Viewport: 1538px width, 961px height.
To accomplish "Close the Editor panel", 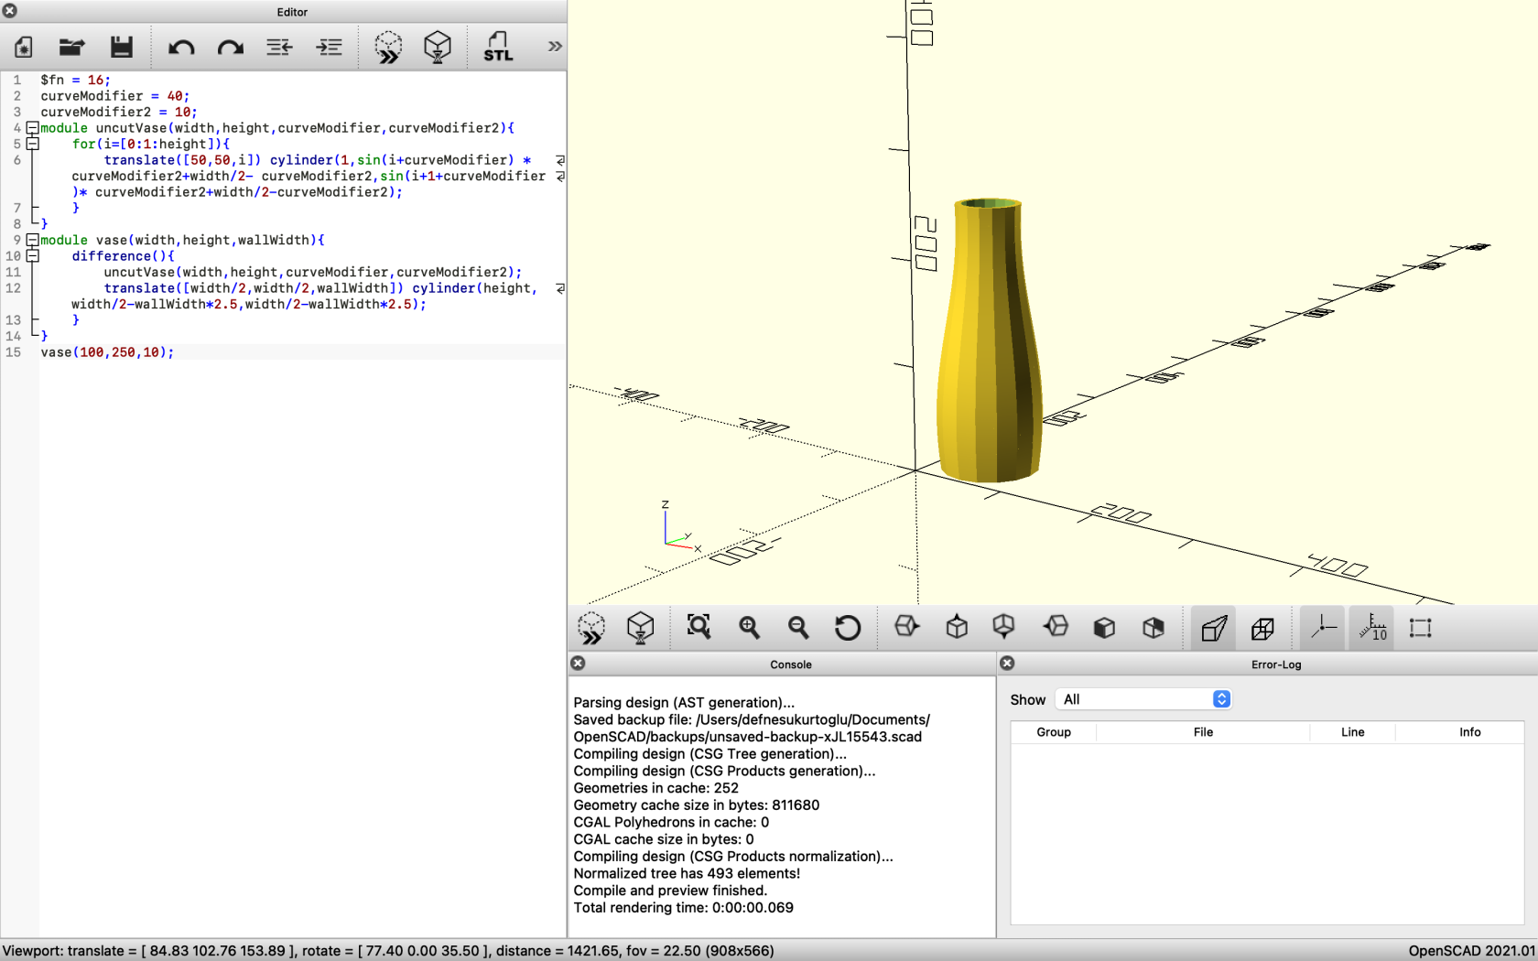I will 10,11.
